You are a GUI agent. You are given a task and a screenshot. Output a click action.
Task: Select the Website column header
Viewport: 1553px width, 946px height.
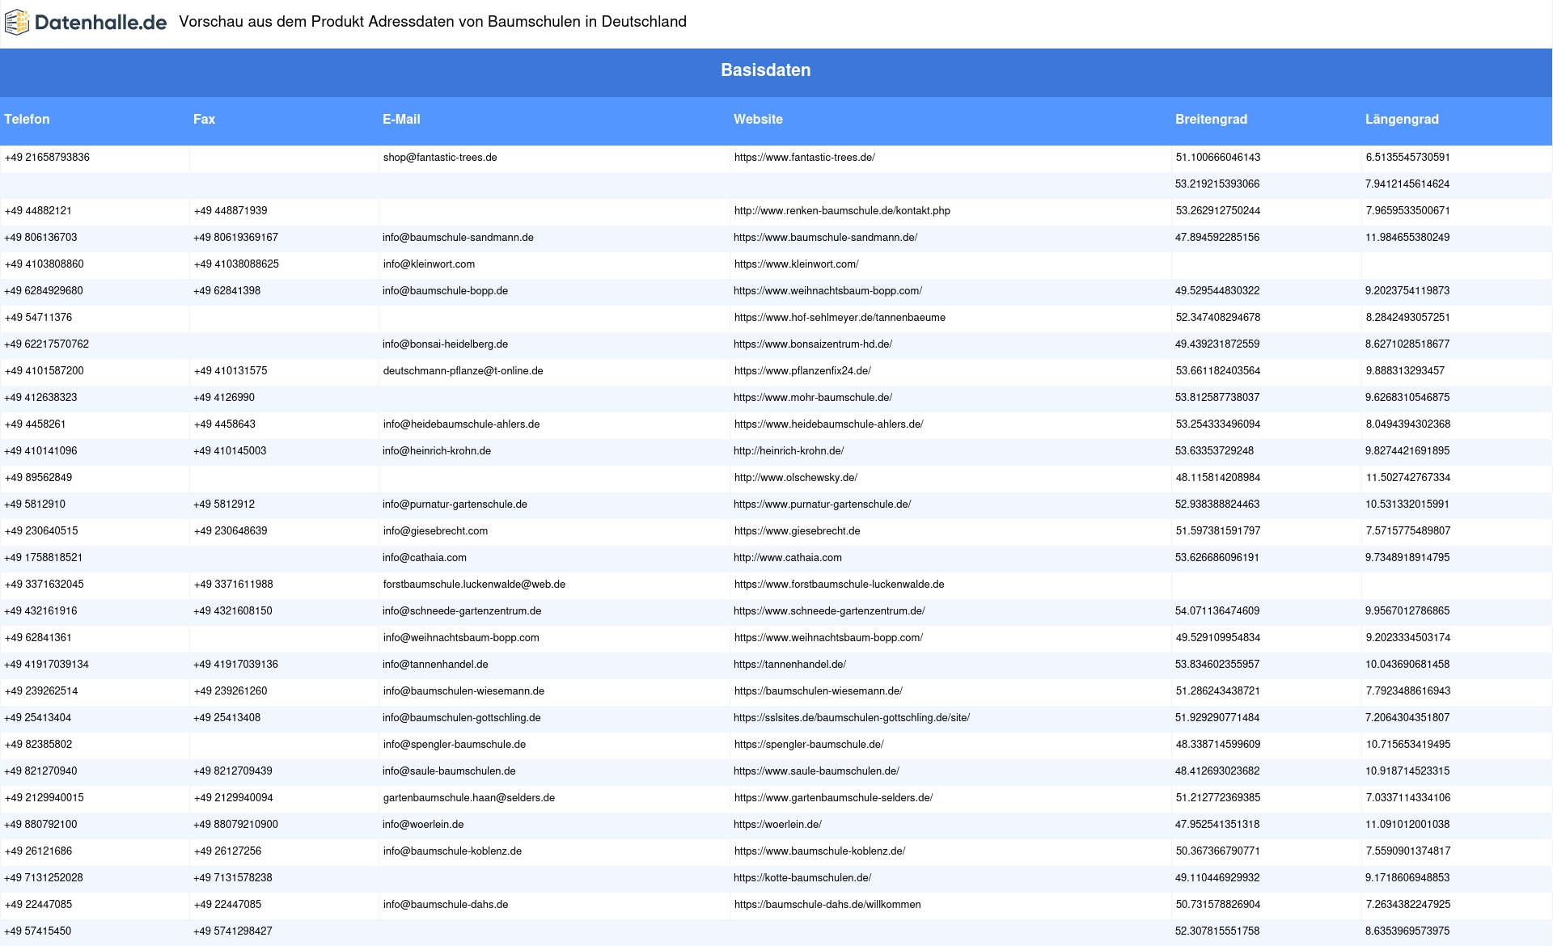(758, 120)
